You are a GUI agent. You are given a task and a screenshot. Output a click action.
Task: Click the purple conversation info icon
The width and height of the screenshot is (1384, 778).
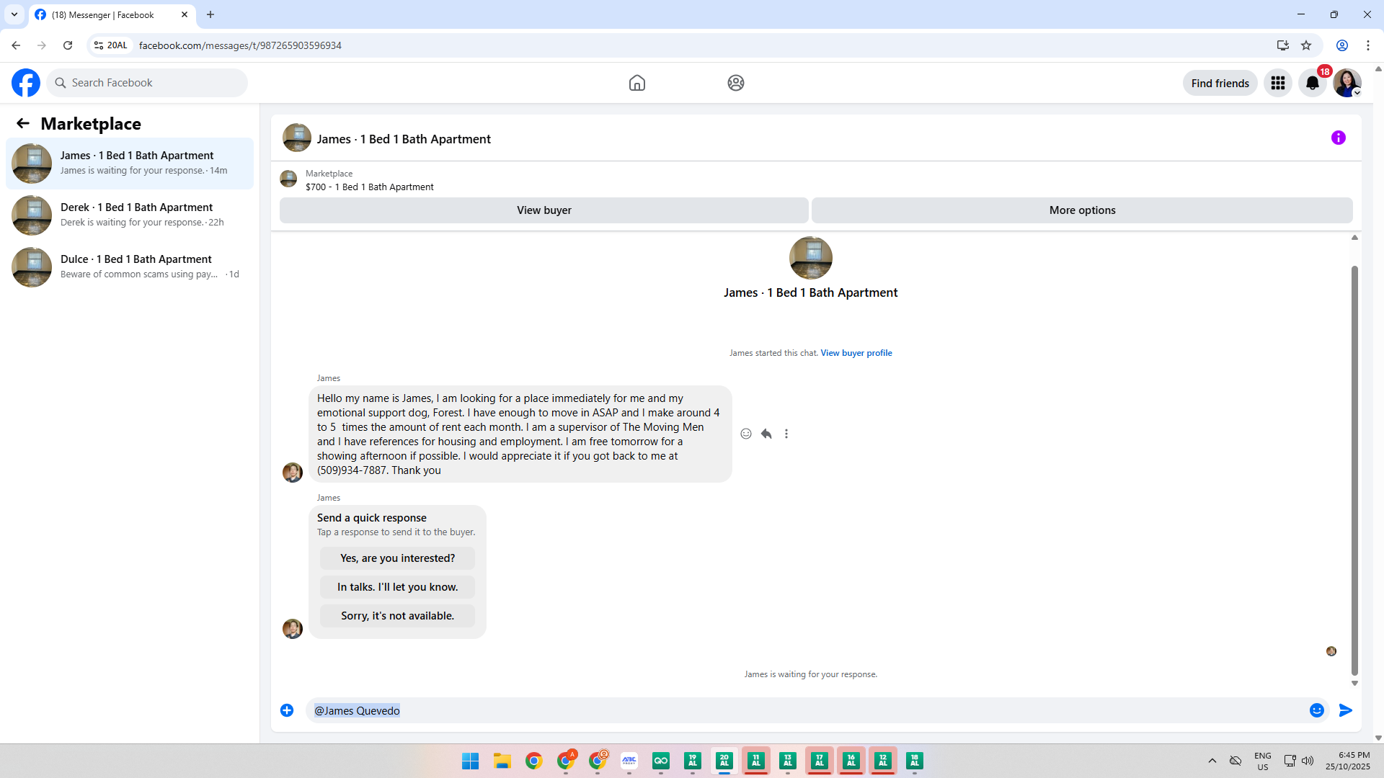pos(1338,138)
